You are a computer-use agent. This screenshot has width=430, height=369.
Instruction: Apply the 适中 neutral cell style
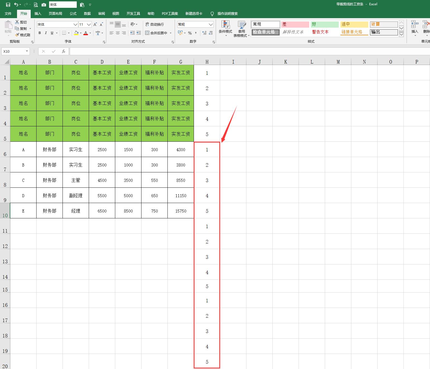(x=354, y=24)
